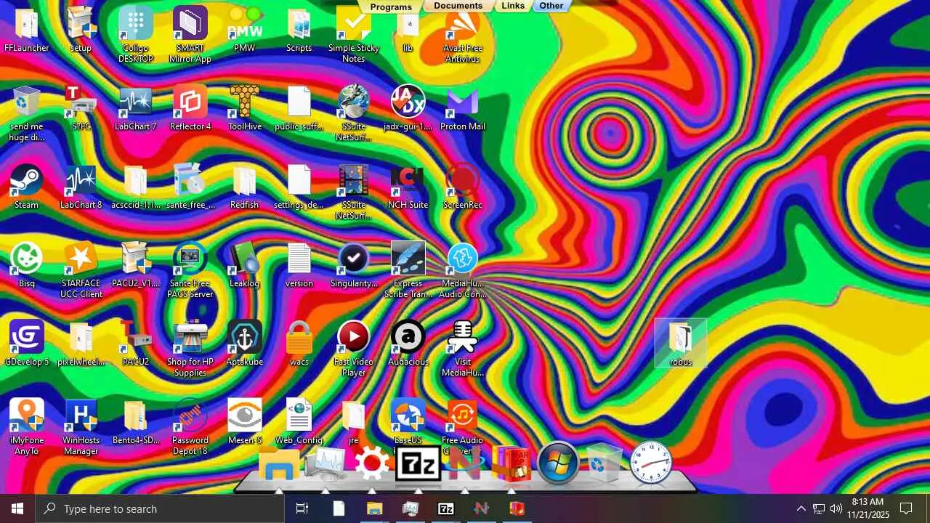Launch NCH Suite shortcut
The width and height of the screenshot is (930, 523).
(408, 187)
